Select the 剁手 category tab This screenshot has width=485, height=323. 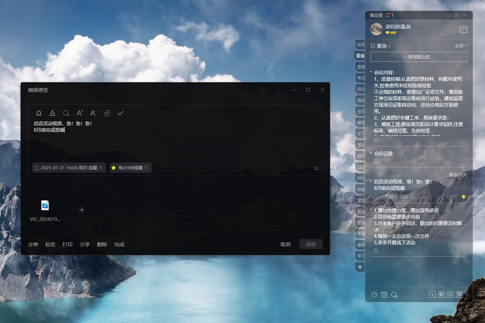click(x=360, y=178)
